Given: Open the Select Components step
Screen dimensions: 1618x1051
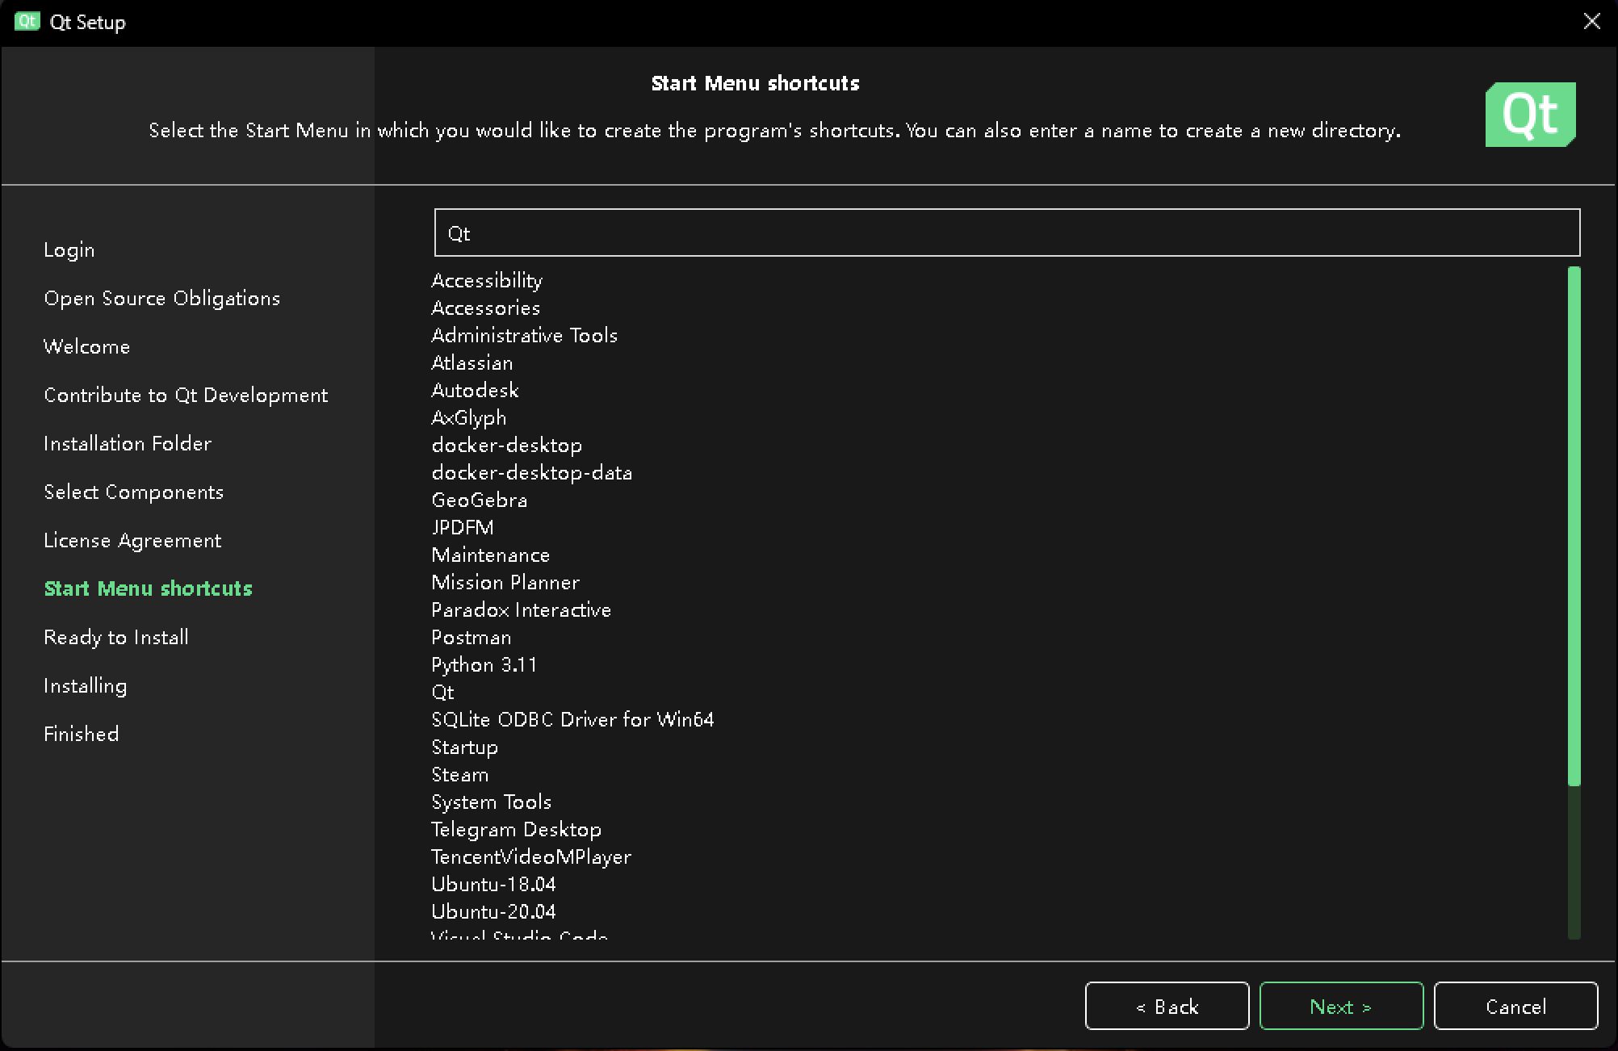Looking at the screenshot, I should pyautogui.click(x=133, y=492).
